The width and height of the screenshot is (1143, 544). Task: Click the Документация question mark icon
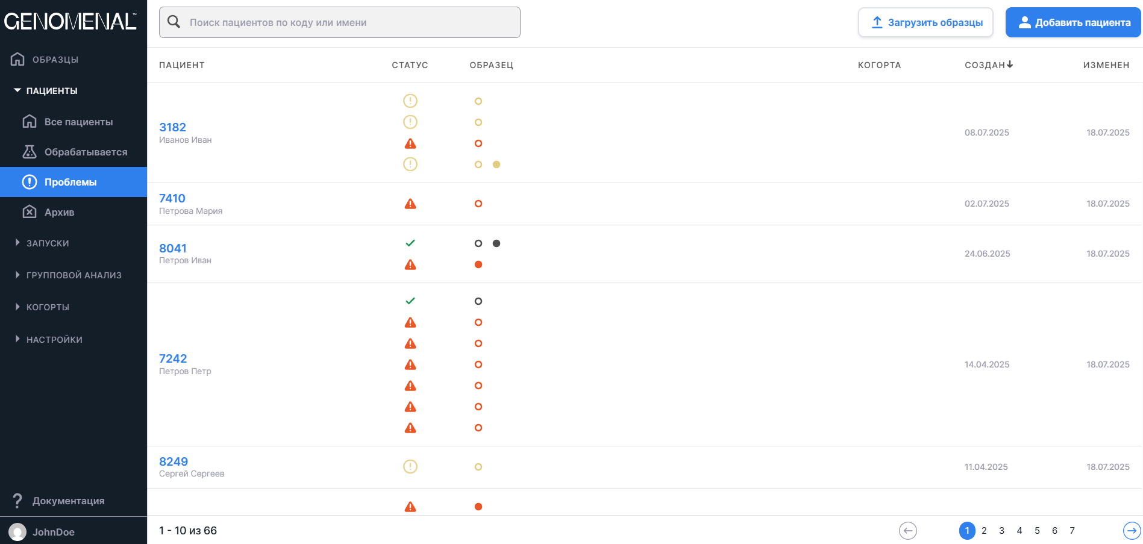point(17,501)
